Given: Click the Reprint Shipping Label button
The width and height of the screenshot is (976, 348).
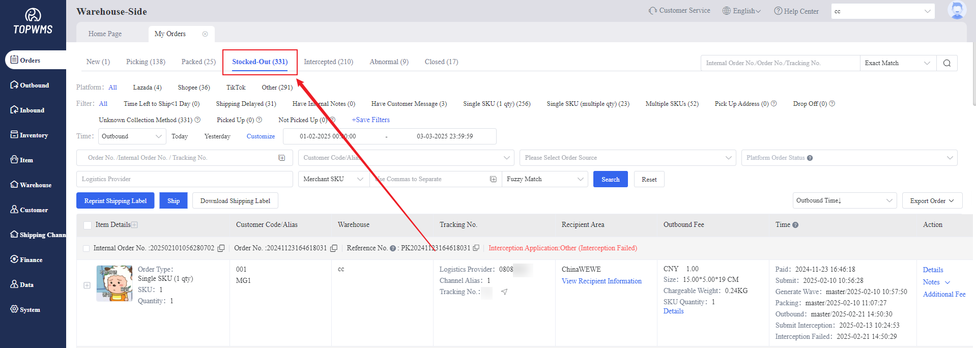Looking at the screenshot, I should tap(116, 201).
